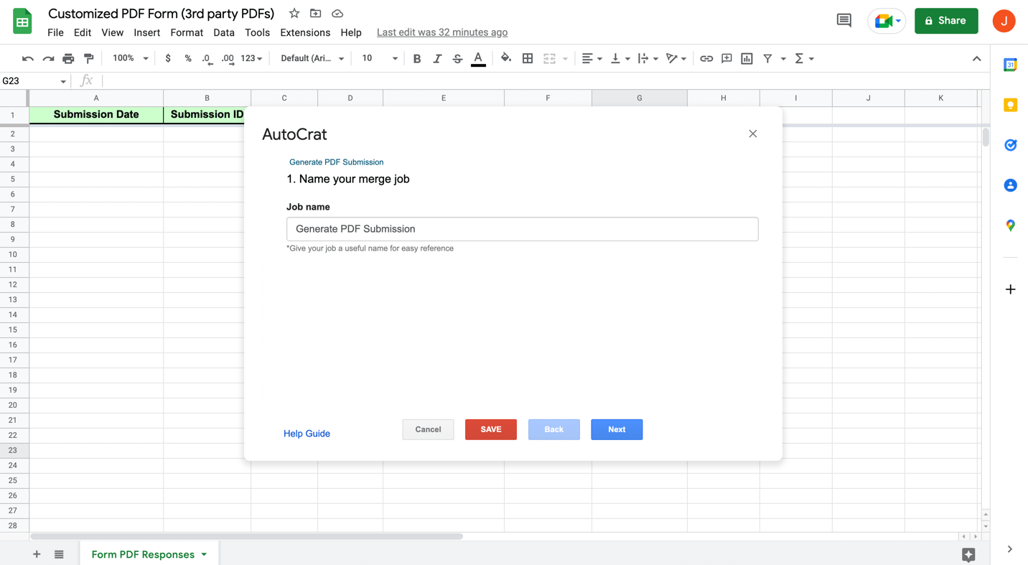The width and height of the screenshot is (1028, 565).
Task: Open the Extensions menu
Action: pyautogui.click(x=305, y=33)
